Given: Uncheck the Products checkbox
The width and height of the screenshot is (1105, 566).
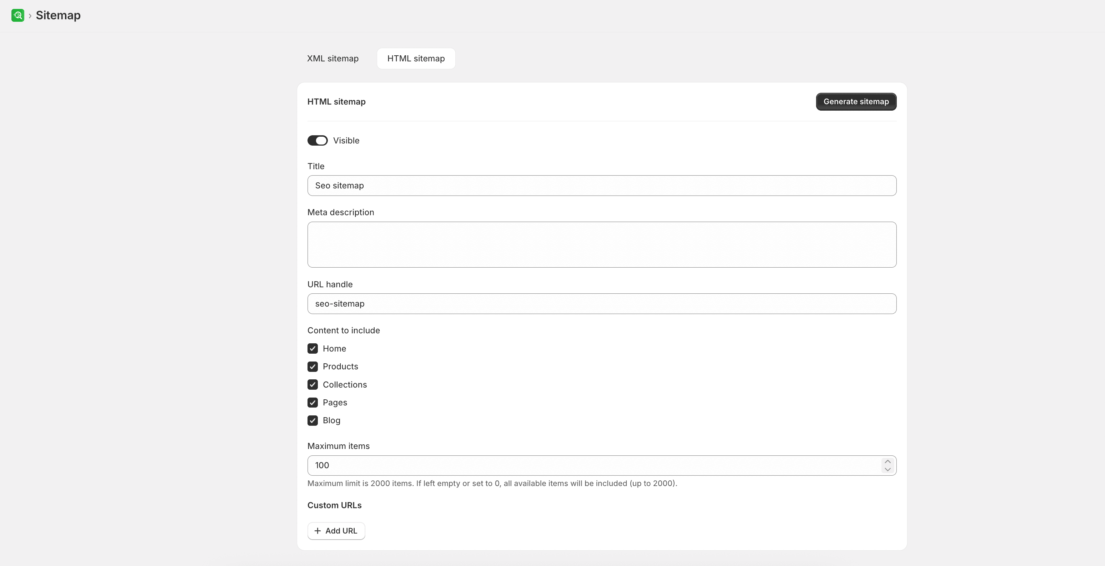Looking at the screenshot, I should [313, 367].
